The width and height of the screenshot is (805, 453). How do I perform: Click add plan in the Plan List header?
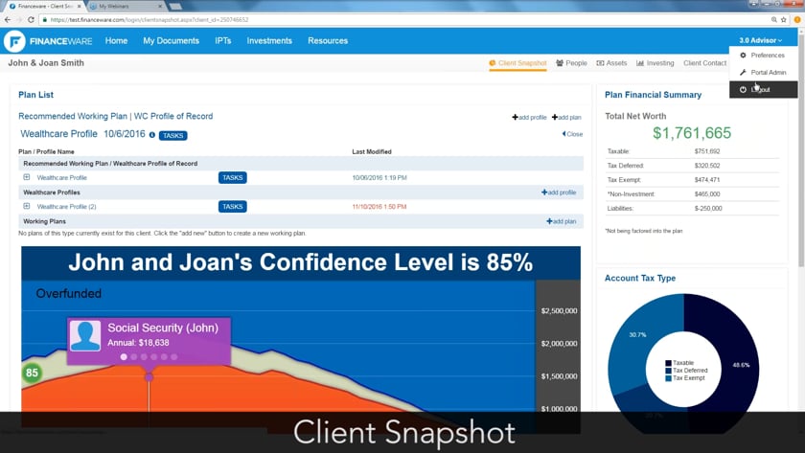566,118
